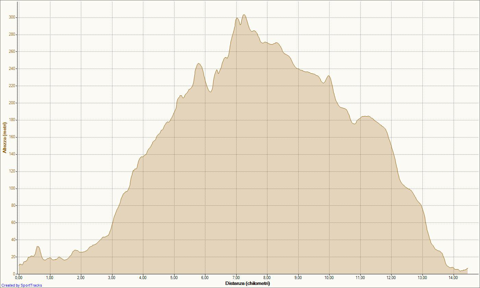Click the 200 altitude axis label
The image size is (480, 288).
pos(12,103)
